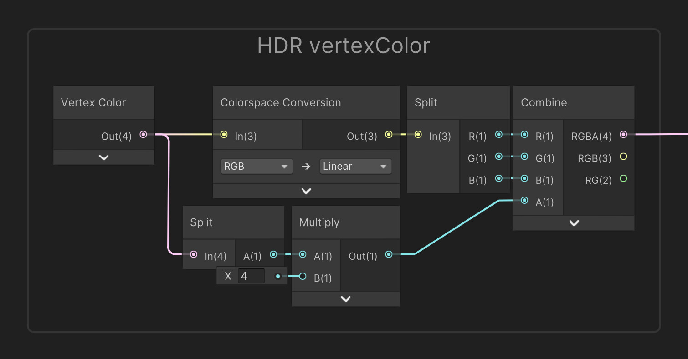The image size is (688, 359).
Task: Collapse the Colorspace Conversion node chevron
Action: click(306, 191)
